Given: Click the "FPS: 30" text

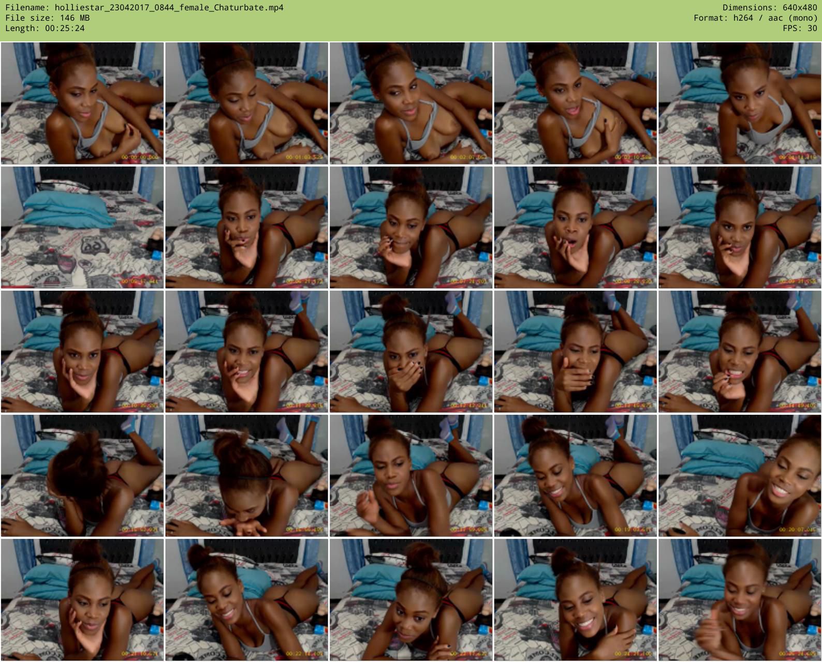Looking at the screenshot, I should [800, 28].
